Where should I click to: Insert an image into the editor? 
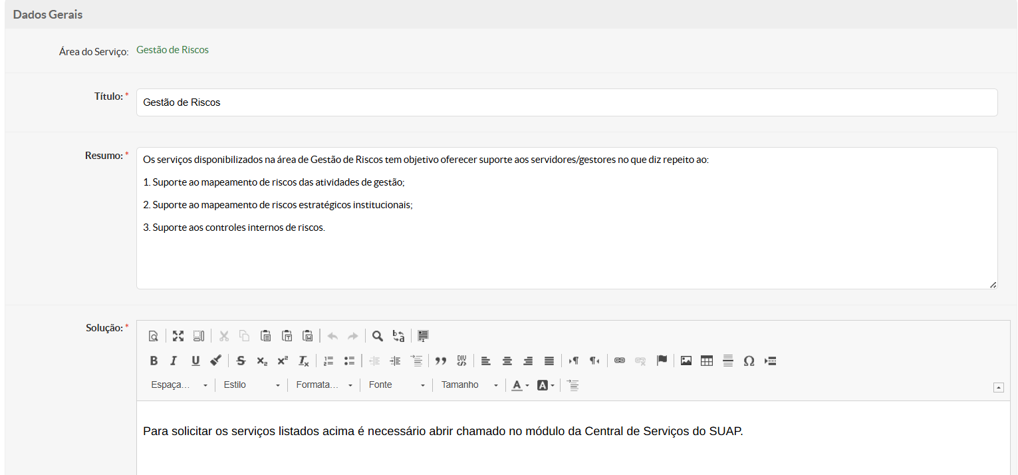click(x=686, y=361)
